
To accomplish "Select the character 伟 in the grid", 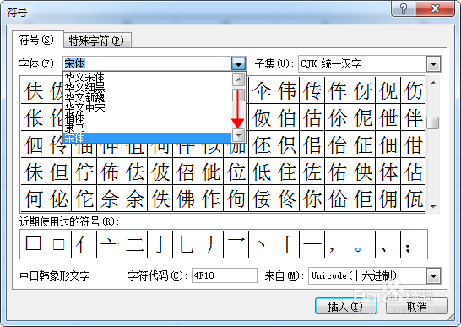I will (287, 90).
